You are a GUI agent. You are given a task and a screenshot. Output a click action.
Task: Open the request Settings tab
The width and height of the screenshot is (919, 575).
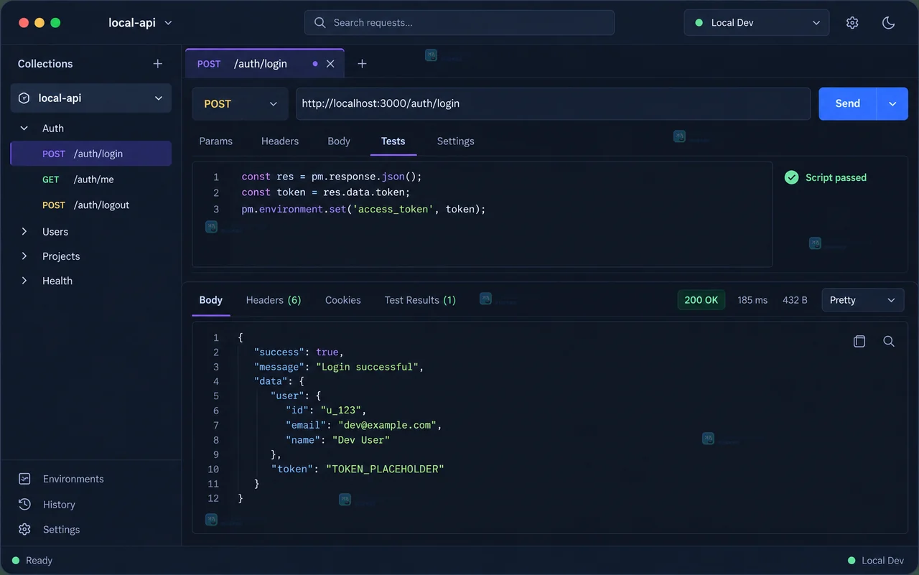tap(456, 141)
